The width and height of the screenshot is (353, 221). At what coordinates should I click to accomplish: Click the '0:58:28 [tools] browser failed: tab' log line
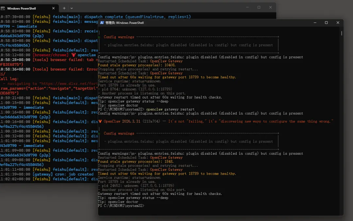click(49, 60)
